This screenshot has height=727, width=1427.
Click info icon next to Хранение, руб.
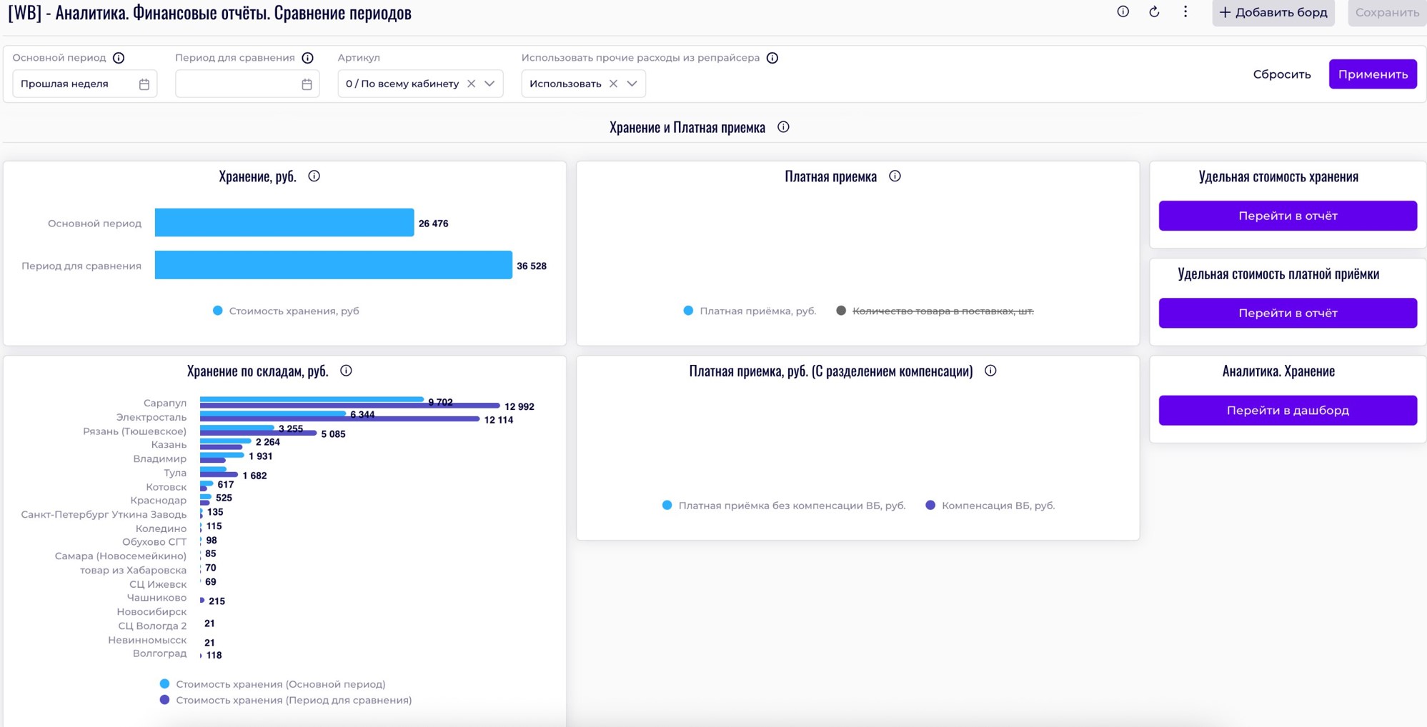click(314, 176)
